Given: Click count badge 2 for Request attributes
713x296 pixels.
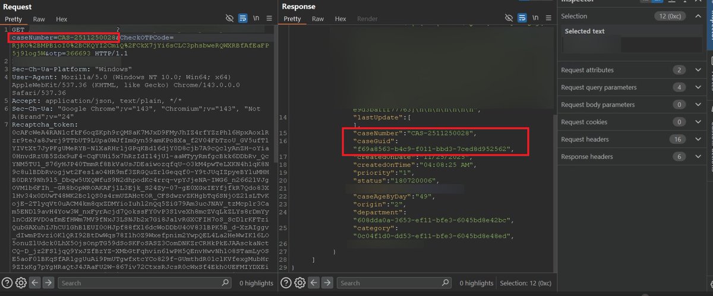Looking at the screenshot, I should click(680, 70).
